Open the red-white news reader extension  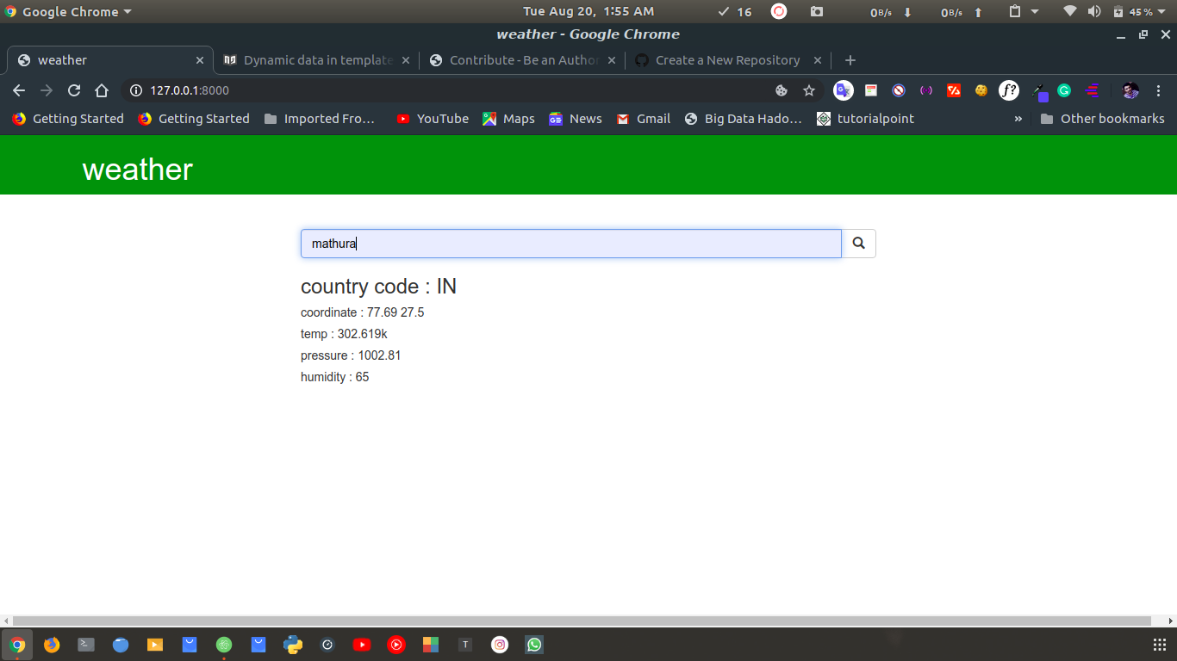point(871,90)
